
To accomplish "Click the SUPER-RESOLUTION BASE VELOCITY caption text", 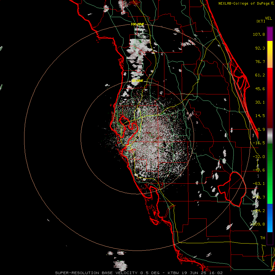I will 97,273.
